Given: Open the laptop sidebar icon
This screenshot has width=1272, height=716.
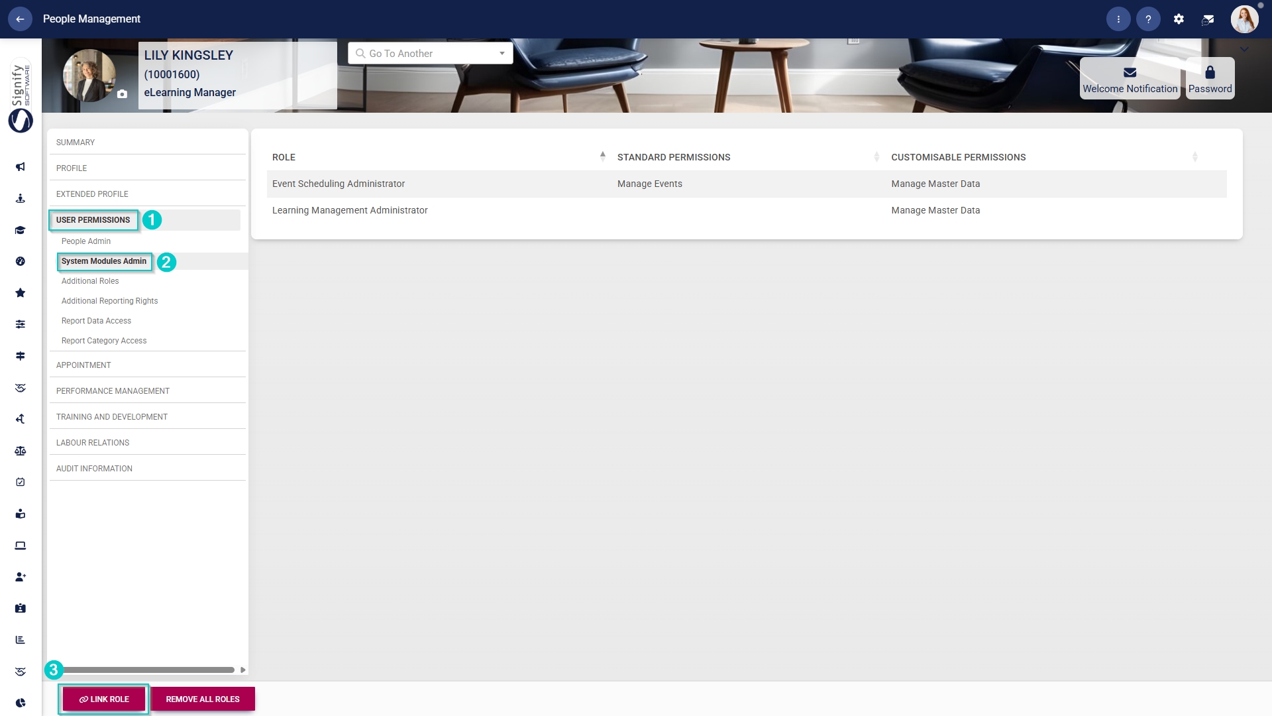Looking at the screenshot, I should point(21,546).
